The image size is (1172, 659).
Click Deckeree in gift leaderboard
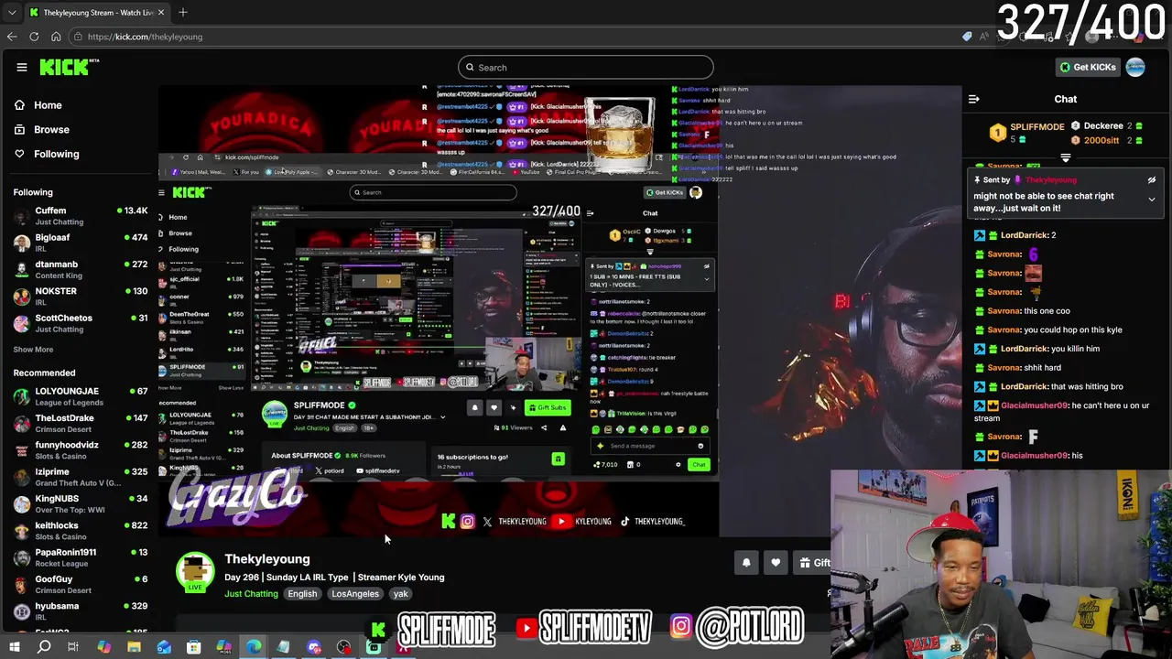(1103, 126)
